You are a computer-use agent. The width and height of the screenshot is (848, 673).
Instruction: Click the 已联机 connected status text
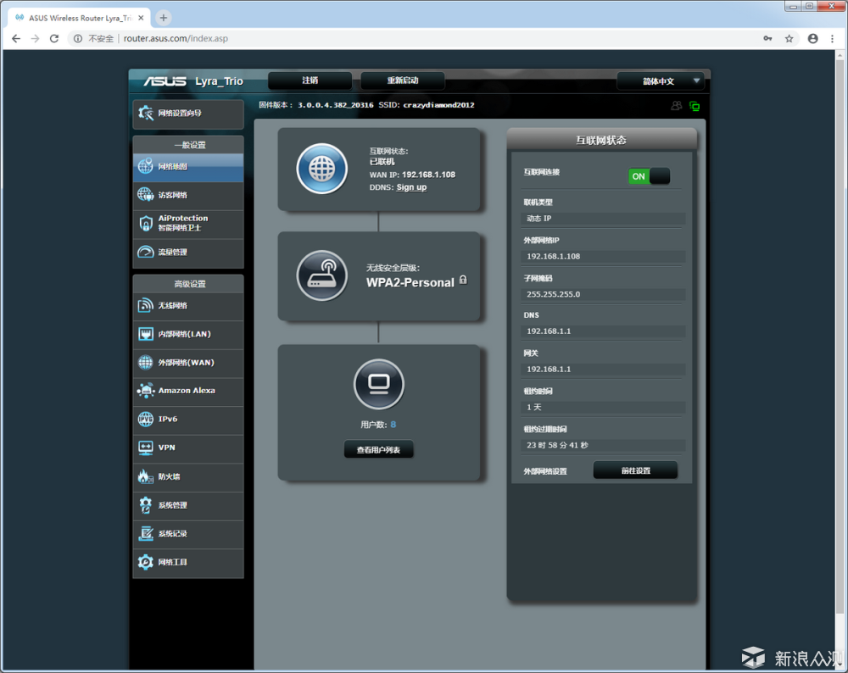[x=382, y=162]
